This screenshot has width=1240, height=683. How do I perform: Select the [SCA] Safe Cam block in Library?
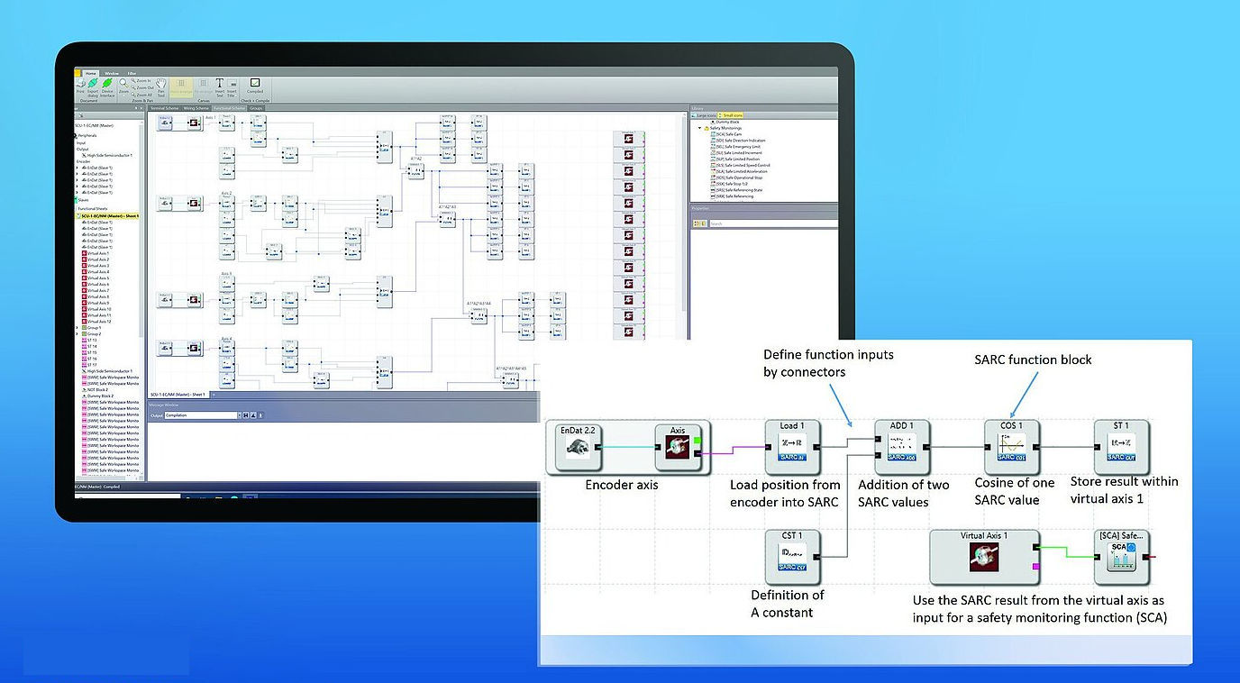coord(728,134)
